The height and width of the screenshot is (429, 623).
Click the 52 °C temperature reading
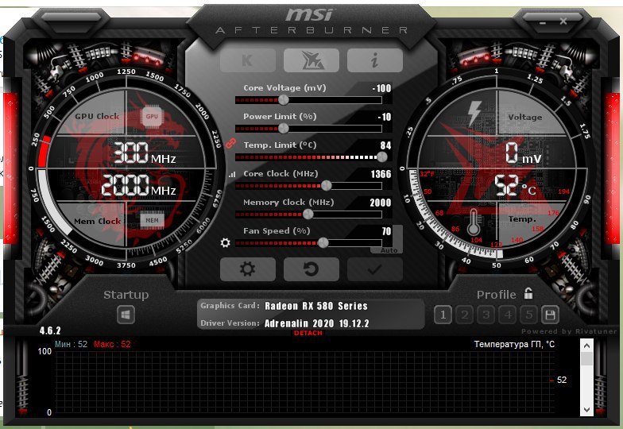(x=515, y=186)
